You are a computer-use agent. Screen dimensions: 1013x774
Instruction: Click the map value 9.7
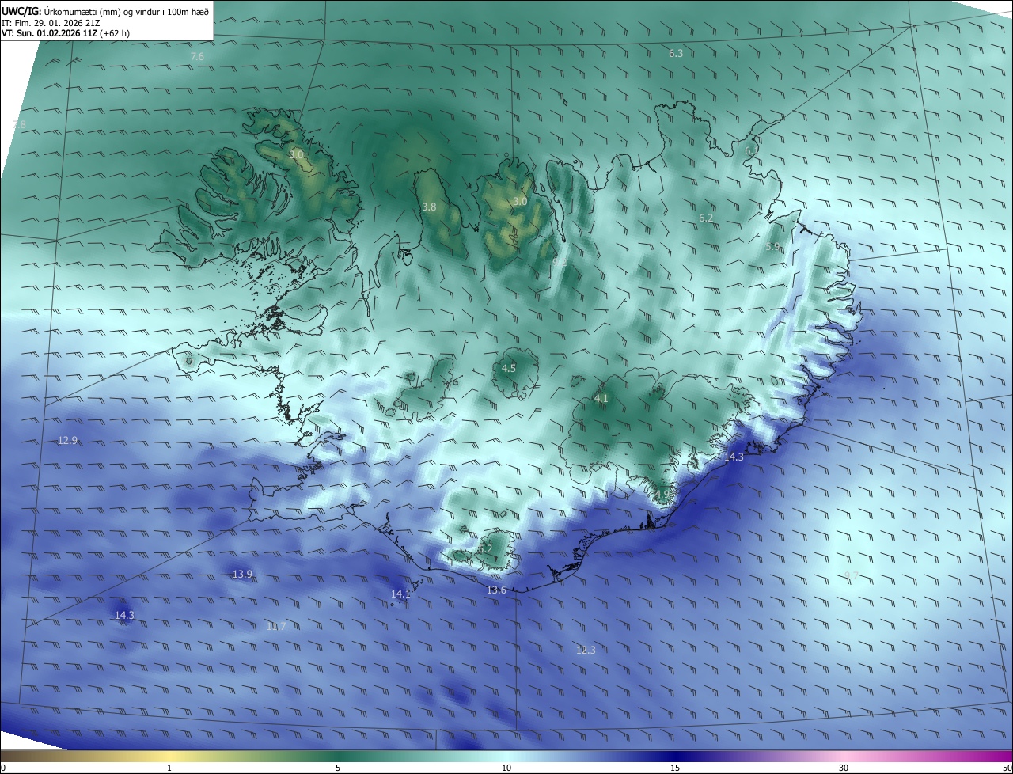coord(852,575)
